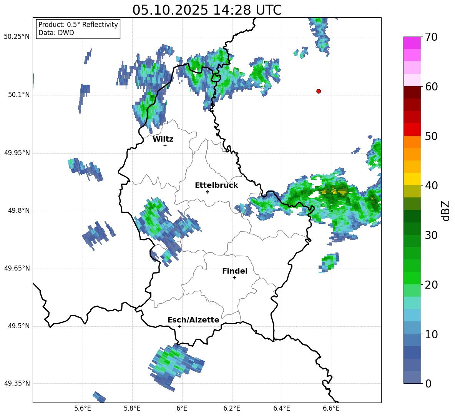
Task: Click the 6°E longitude label
Action: [x=182, y=409]
